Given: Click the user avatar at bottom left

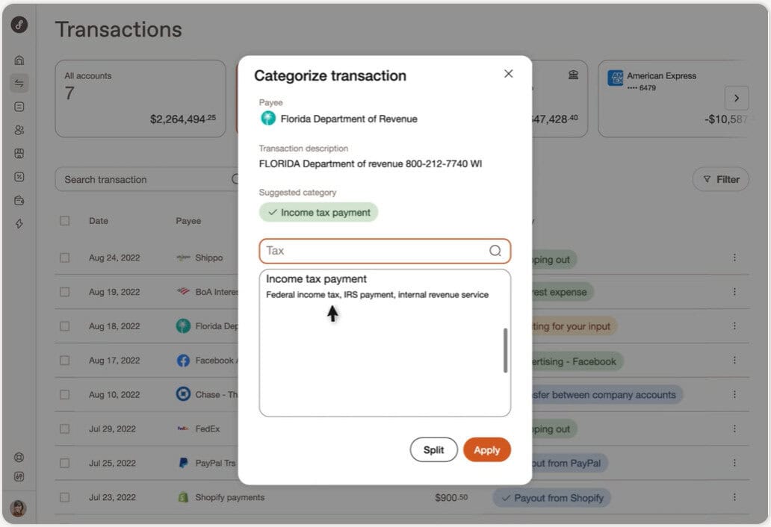Looking at the screenshot, I should (x=19, y=508).
